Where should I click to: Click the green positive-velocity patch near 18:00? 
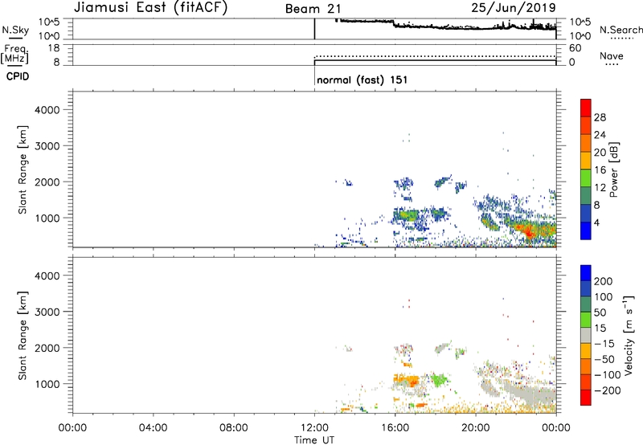coord(439,379)
